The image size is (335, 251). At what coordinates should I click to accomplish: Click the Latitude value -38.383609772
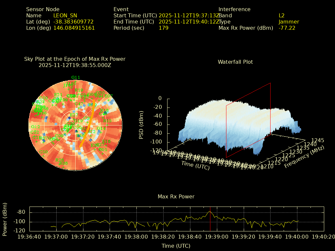coord(73,22)
